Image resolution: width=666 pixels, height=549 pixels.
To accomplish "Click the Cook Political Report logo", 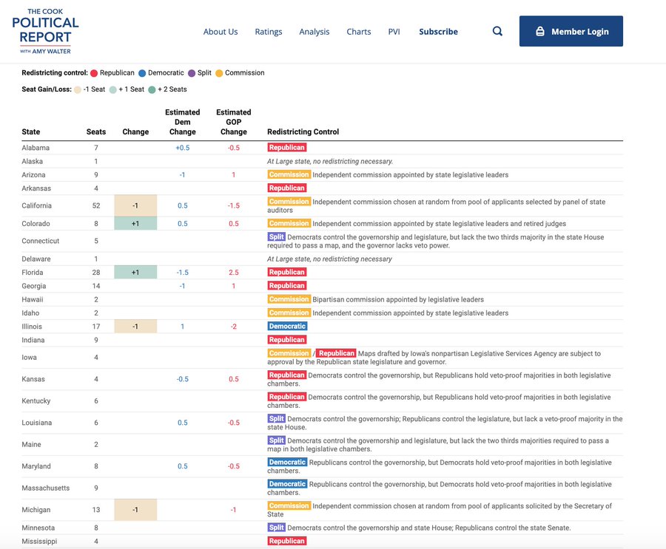I will point(45,31).
